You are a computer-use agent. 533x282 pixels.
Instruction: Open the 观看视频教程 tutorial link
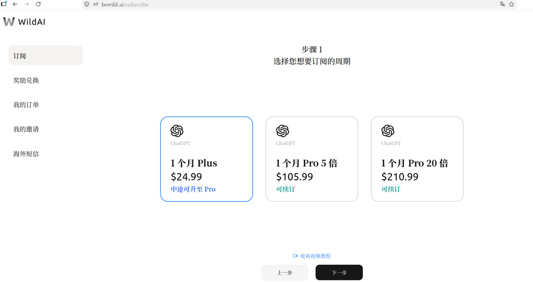pyautogui.click(x=315, y=256)
